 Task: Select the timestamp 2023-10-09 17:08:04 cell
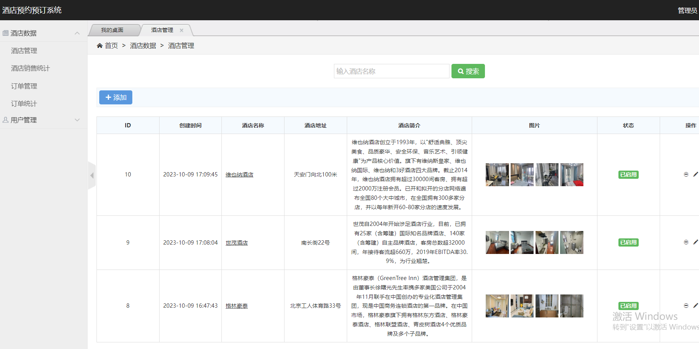190,242
